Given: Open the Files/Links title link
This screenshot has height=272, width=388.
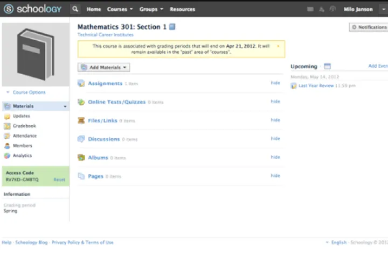Looking at the screenshot, I should click(102, 120).
